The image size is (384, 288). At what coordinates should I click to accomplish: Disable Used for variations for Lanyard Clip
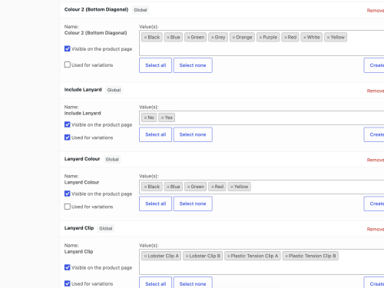click(x=68, y=283)
